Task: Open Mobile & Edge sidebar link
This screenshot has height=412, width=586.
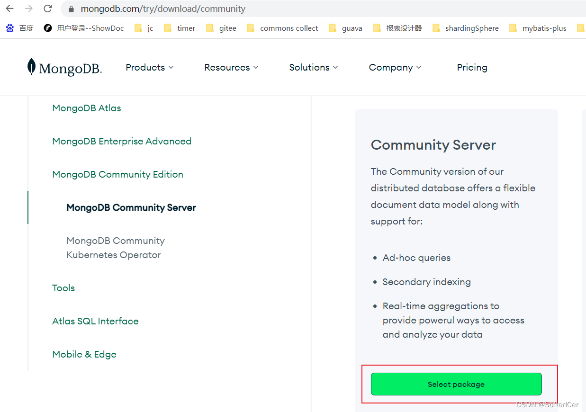Action: point(84,354)
